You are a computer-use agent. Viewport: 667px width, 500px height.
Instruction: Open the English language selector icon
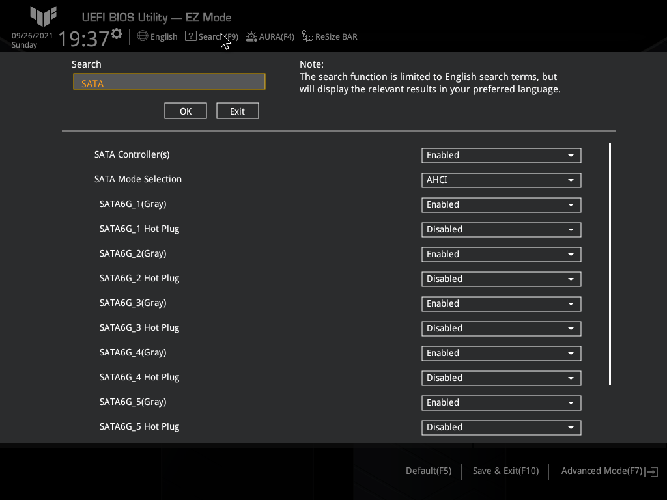tap(142, 36)
